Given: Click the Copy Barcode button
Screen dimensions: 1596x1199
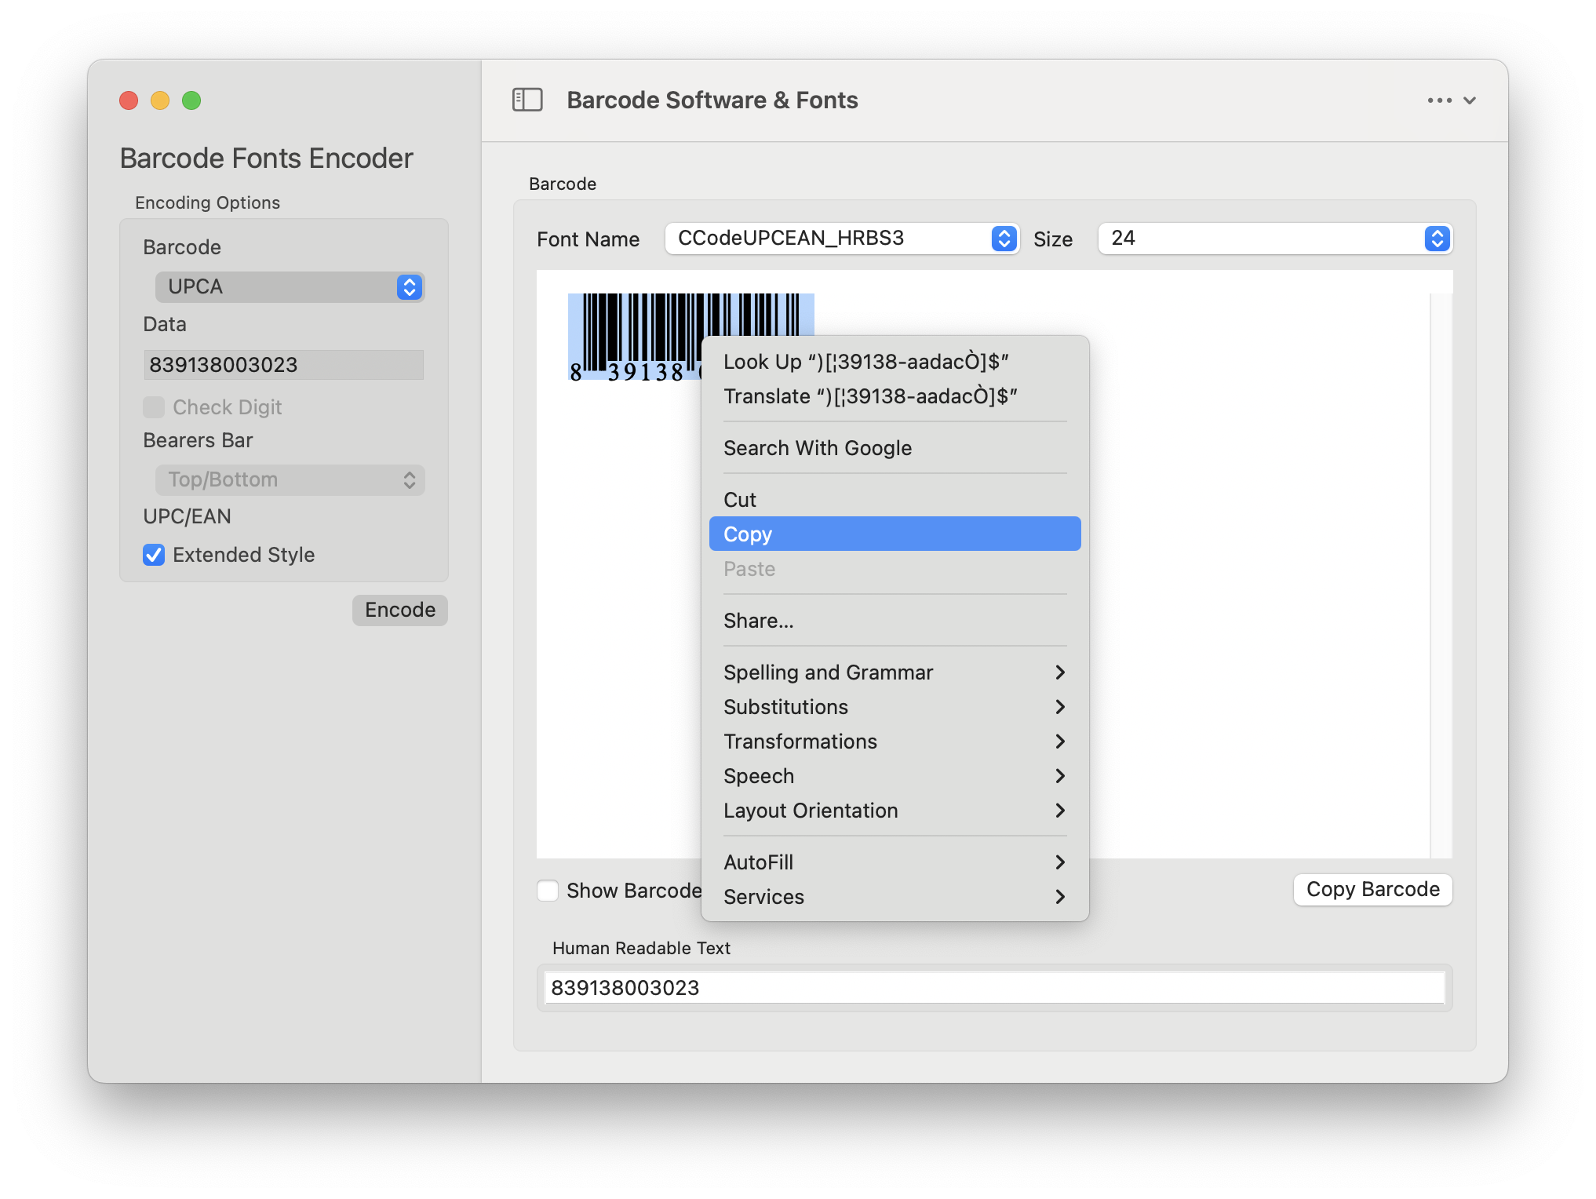Looking at the screenshot, I should pyautogui.click(x=1372, y=890).
